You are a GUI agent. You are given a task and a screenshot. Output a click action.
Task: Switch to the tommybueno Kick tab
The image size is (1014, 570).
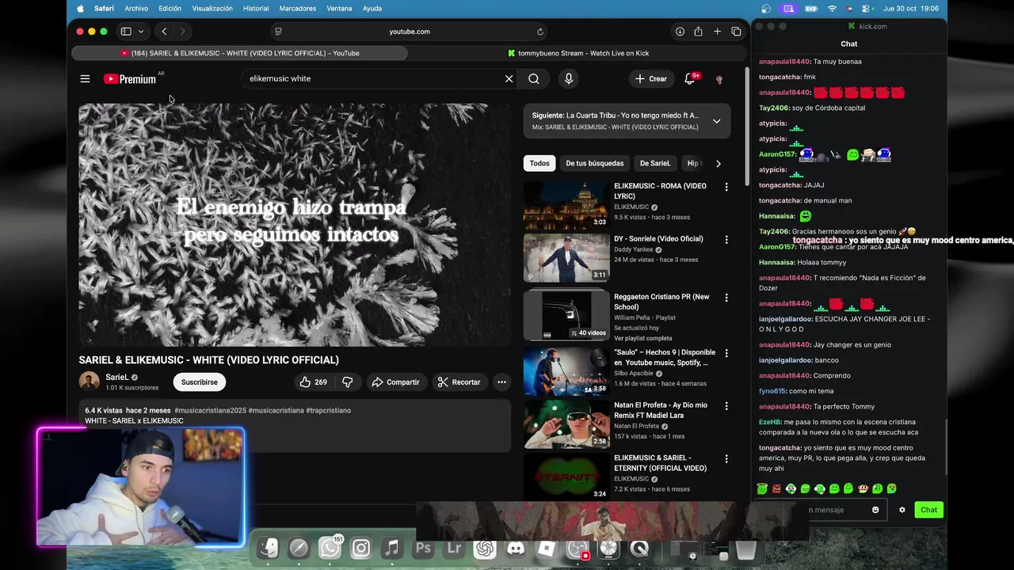[x=578, y=53]
